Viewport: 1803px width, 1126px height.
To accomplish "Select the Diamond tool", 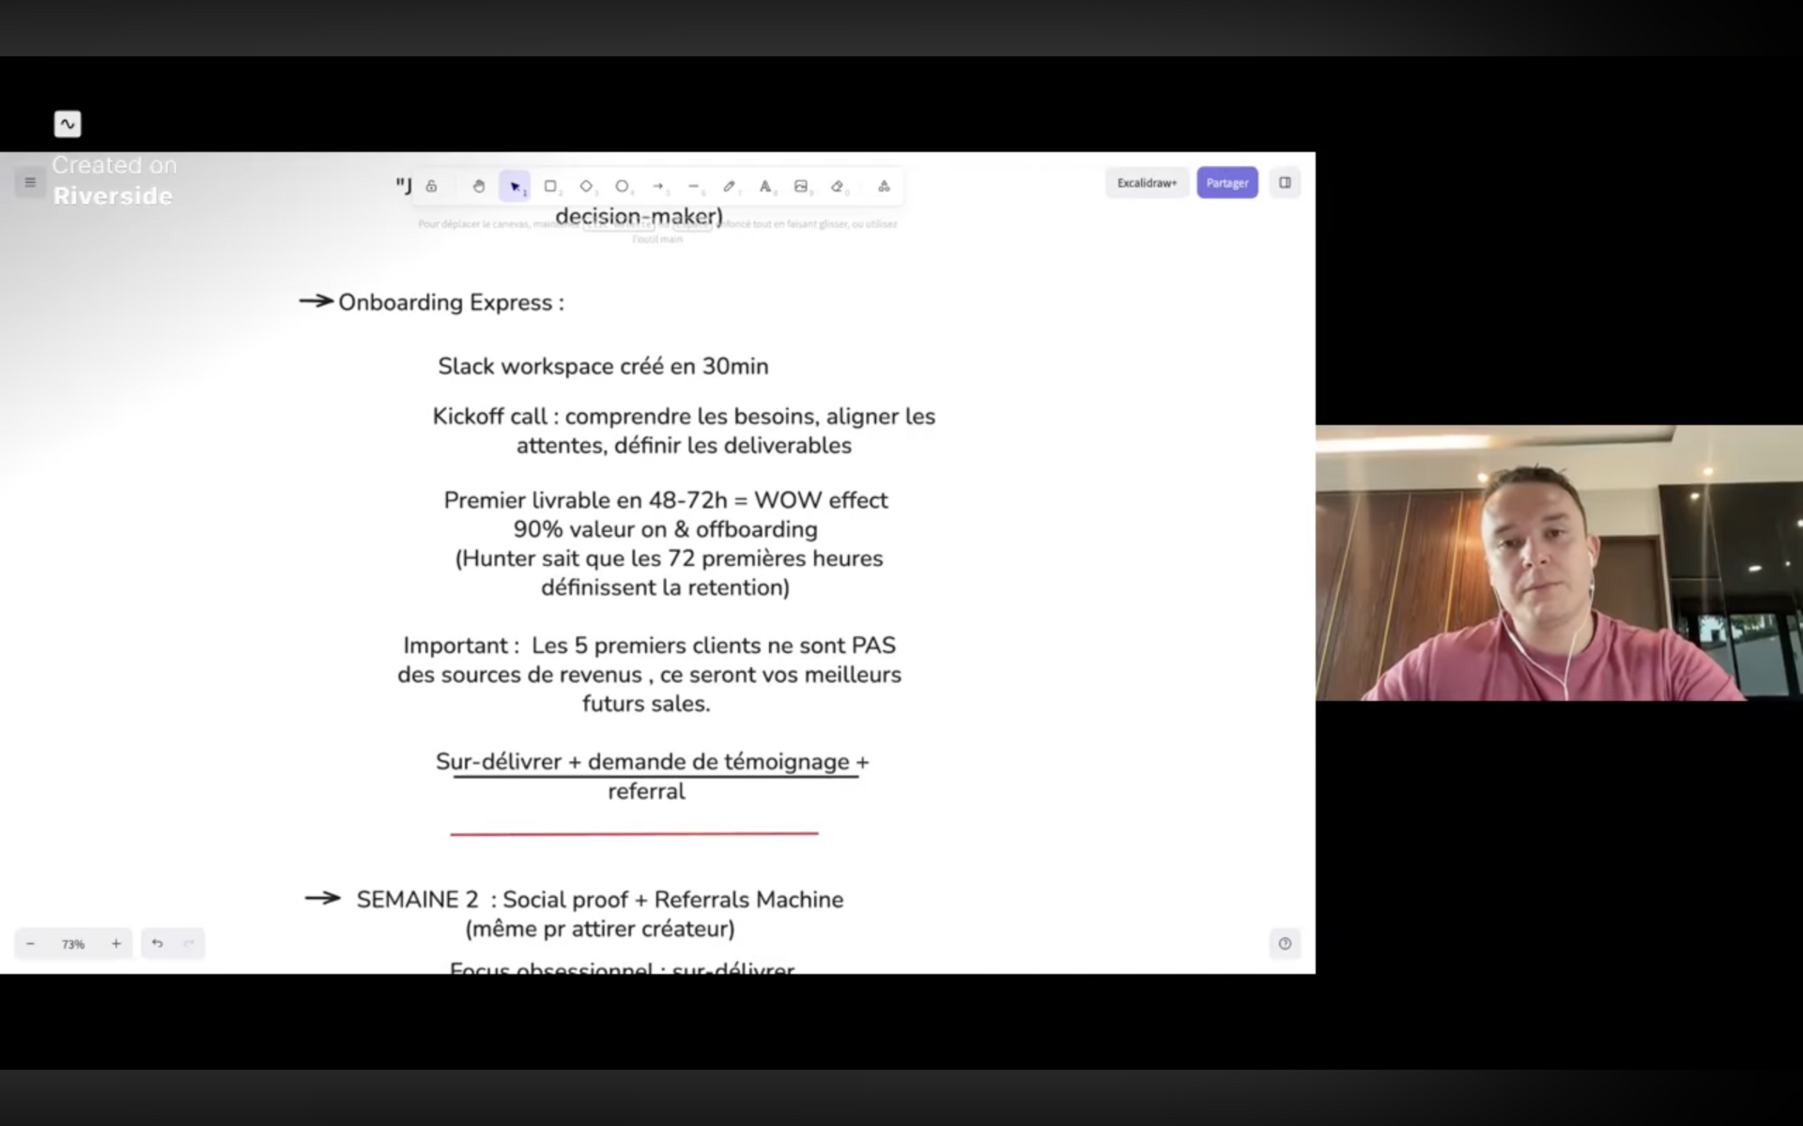I will [x=587, y=186].
